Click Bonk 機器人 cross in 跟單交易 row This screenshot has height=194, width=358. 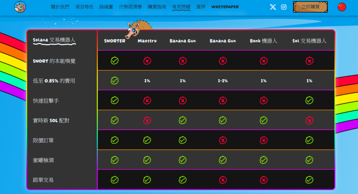pyautogui.click(x=264, y=180)
